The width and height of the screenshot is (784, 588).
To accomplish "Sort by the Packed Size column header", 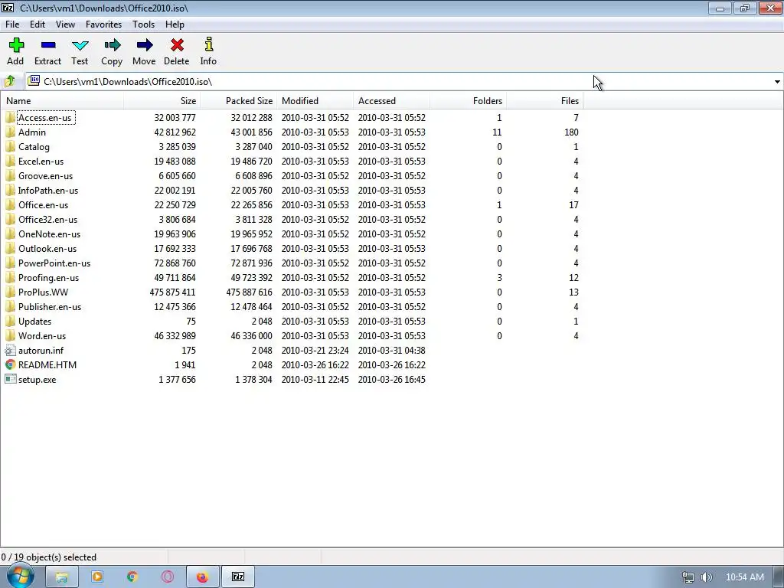I will (x=239, y=100).
